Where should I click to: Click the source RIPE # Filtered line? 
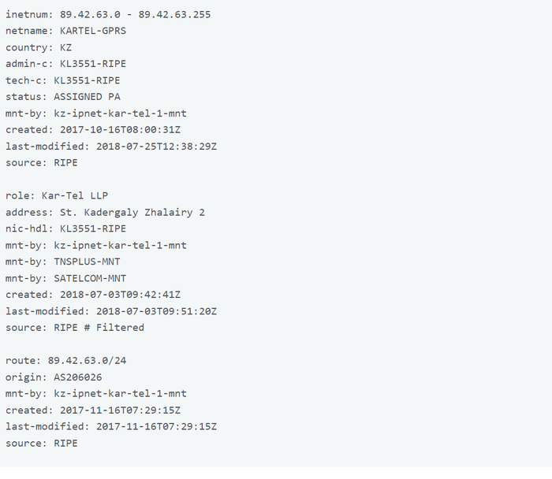75,328
